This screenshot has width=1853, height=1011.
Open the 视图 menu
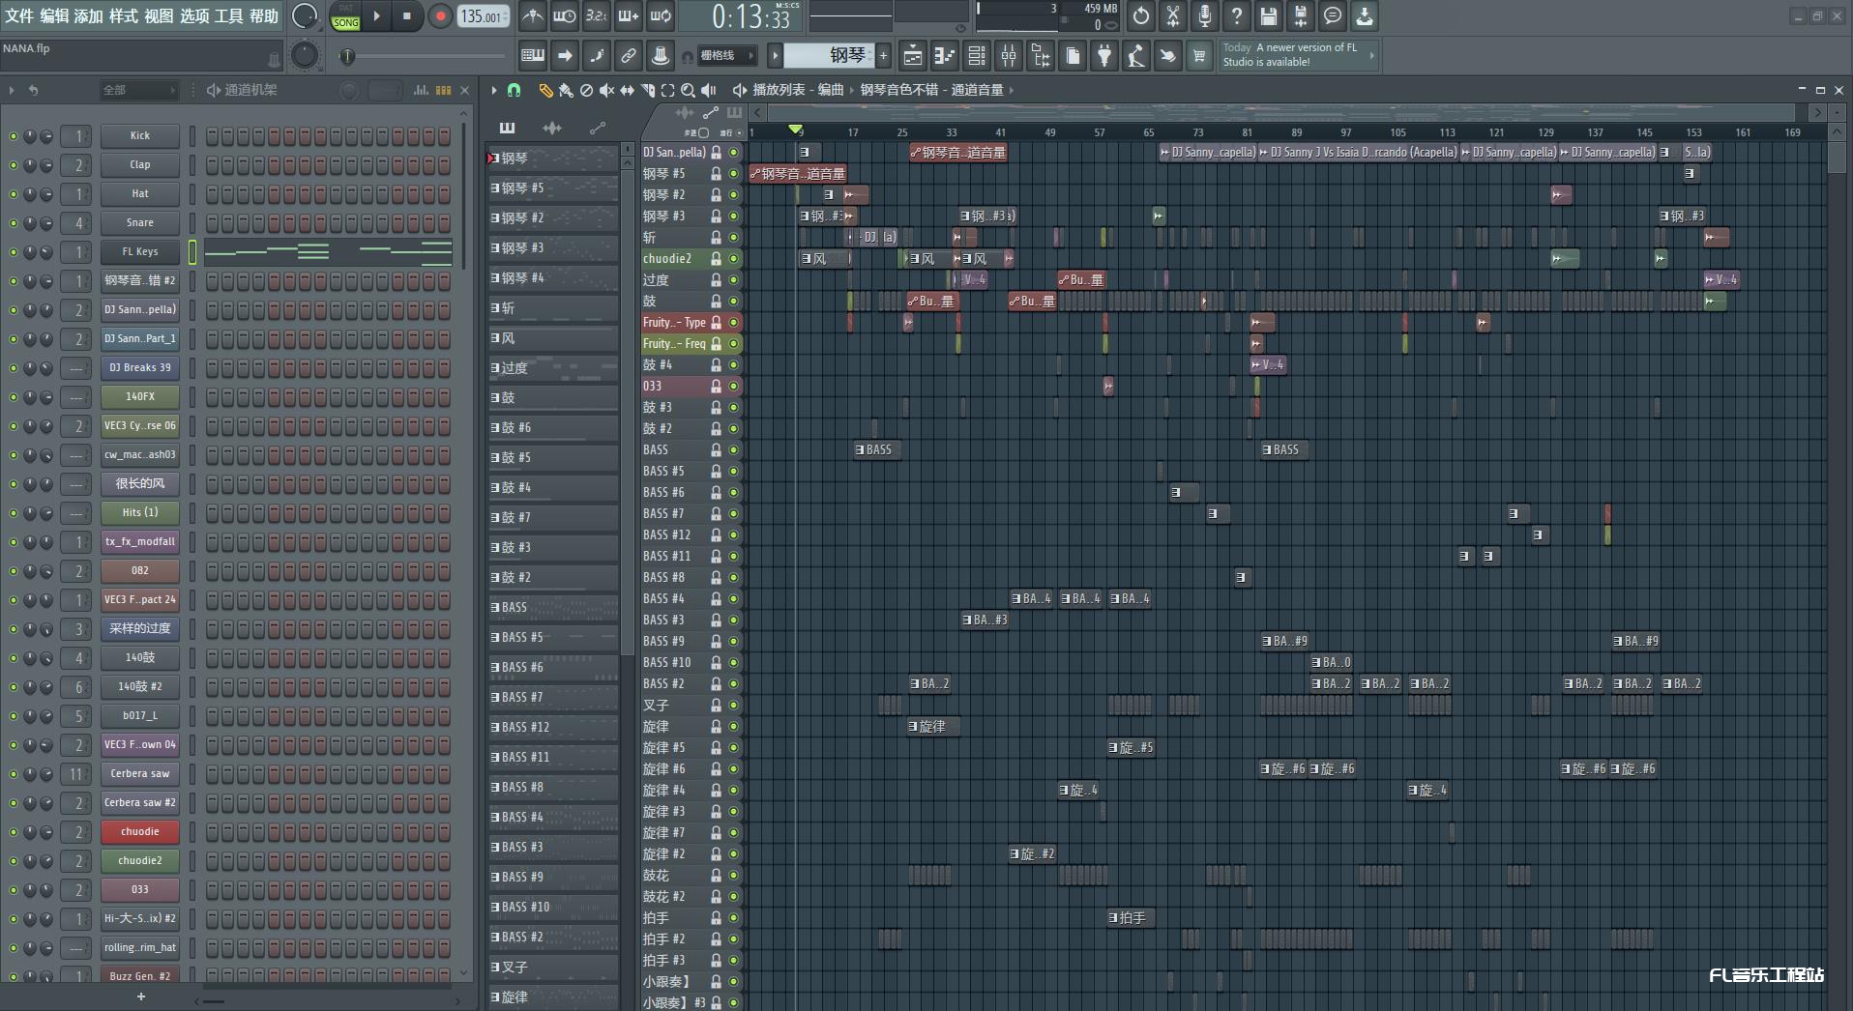(x=159, y=15)
